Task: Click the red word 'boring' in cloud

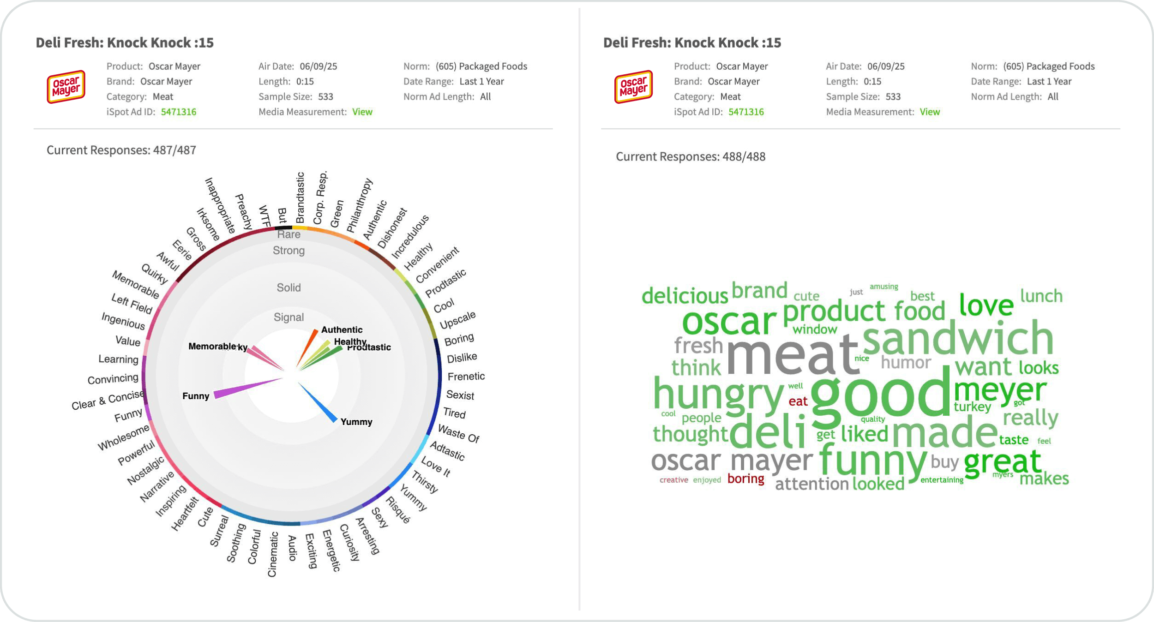Action: point(745,479)
